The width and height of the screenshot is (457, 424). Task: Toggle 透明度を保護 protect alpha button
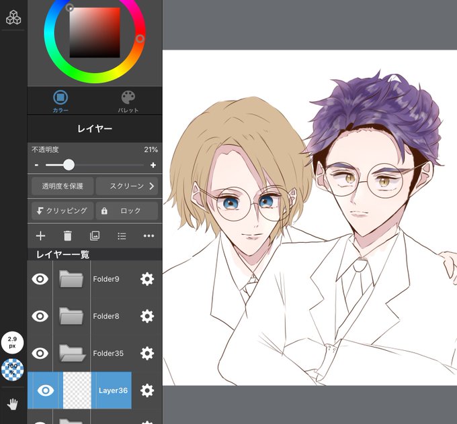[x=63, y=187]
